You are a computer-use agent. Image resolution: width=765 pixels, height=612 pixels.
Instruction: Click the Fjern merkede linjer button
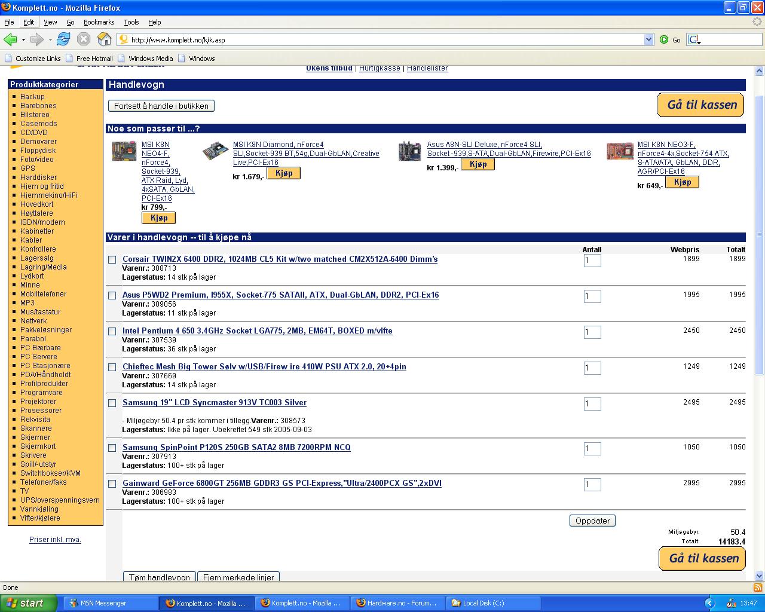(238, 577)
